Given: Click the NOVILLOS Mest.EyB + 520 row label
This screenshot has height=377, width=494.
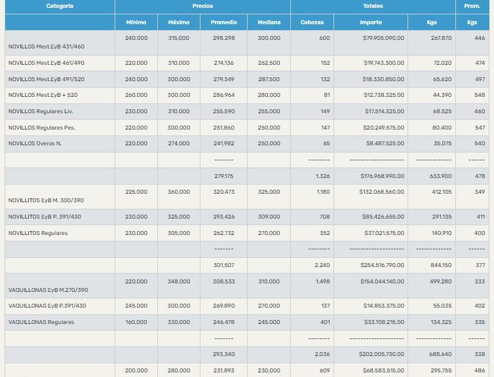Looking at the screenshot, I should pyautogui.click(x=44, y=96).
